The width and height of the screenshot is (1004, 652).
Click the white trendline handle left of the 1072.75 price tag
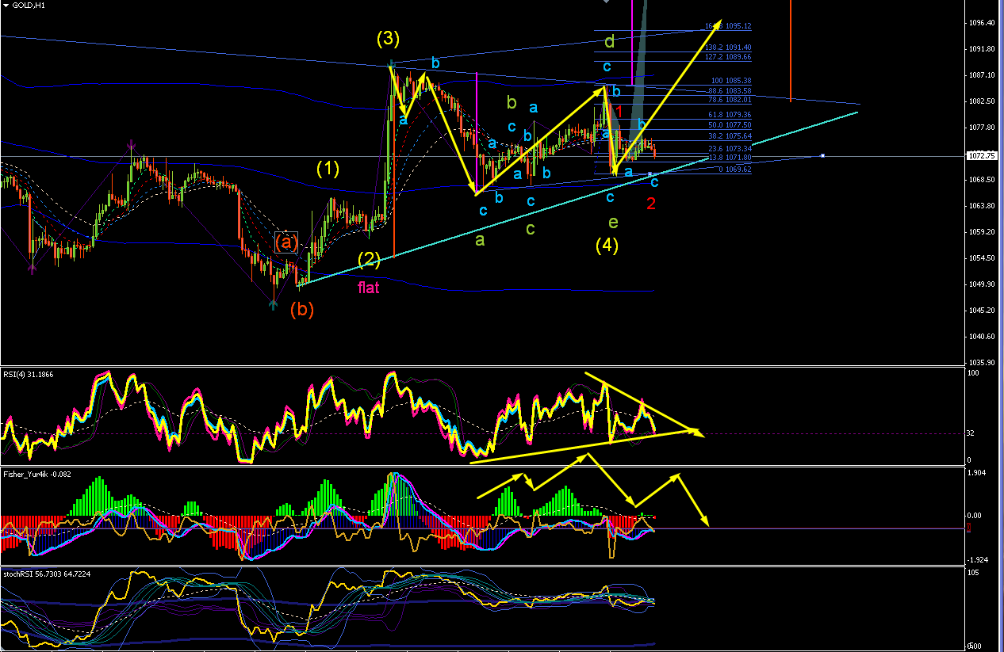(822, 155)
